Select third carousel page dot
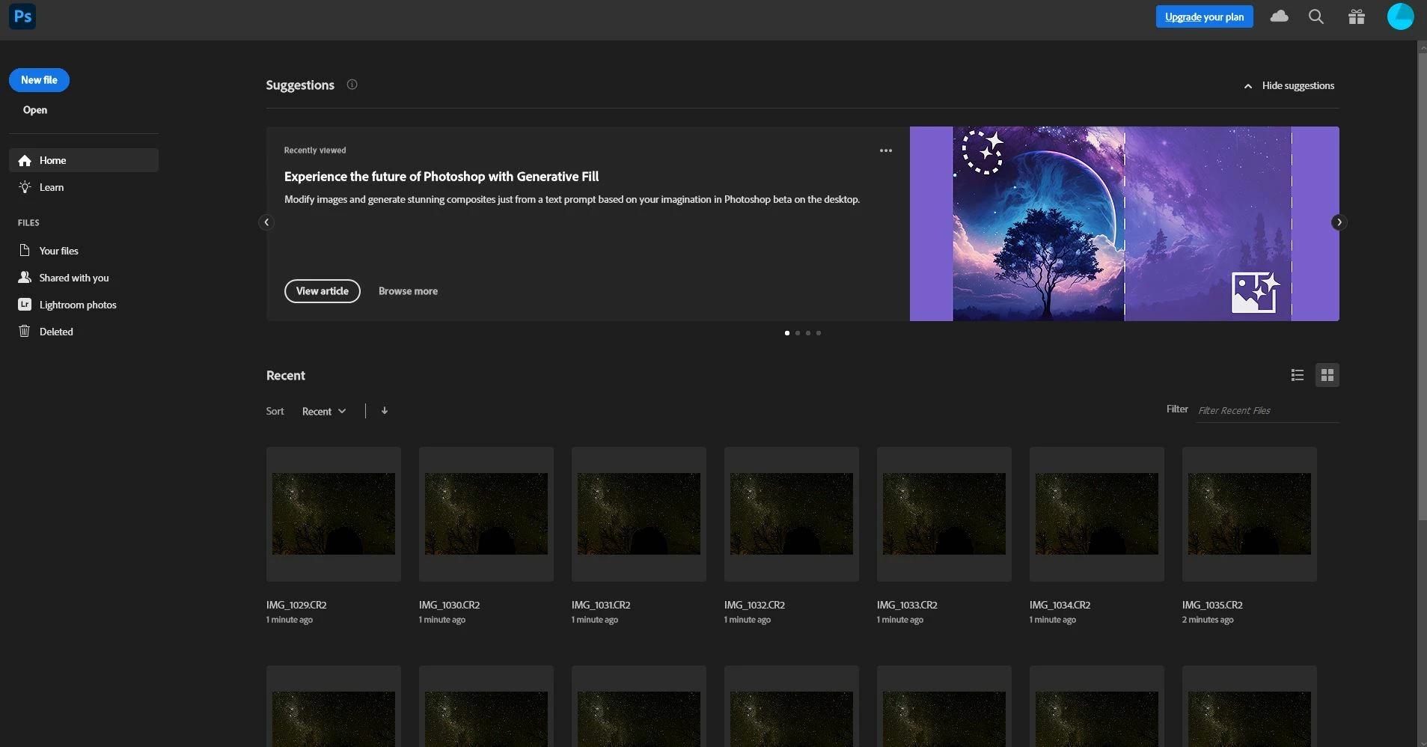 point(808,333)
